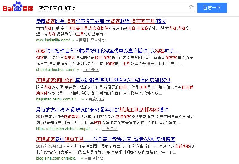Open 淘客助手插件官方下载 result

tap(108, 51)
